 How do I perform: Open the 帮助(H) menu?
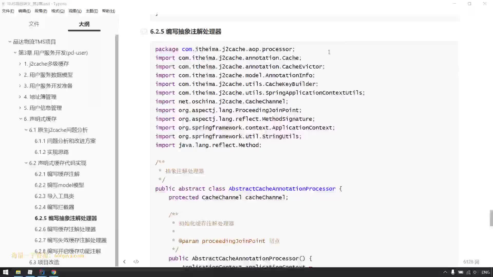[109, 11]
